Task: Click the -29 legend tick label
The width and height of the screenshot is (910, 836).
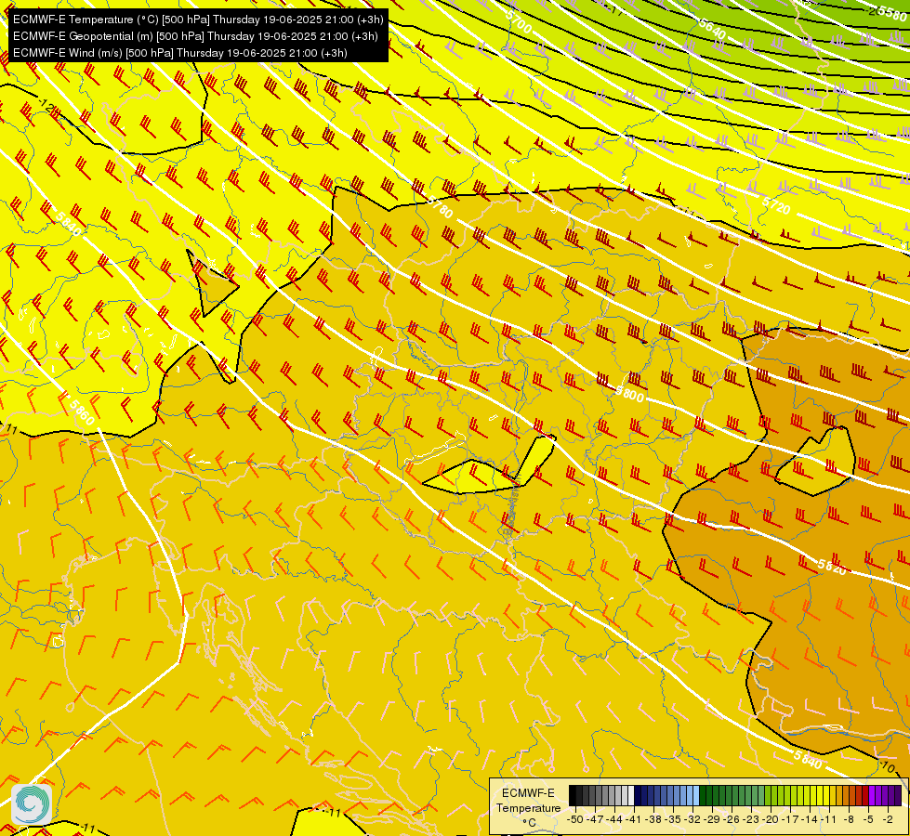Action: 711,819
